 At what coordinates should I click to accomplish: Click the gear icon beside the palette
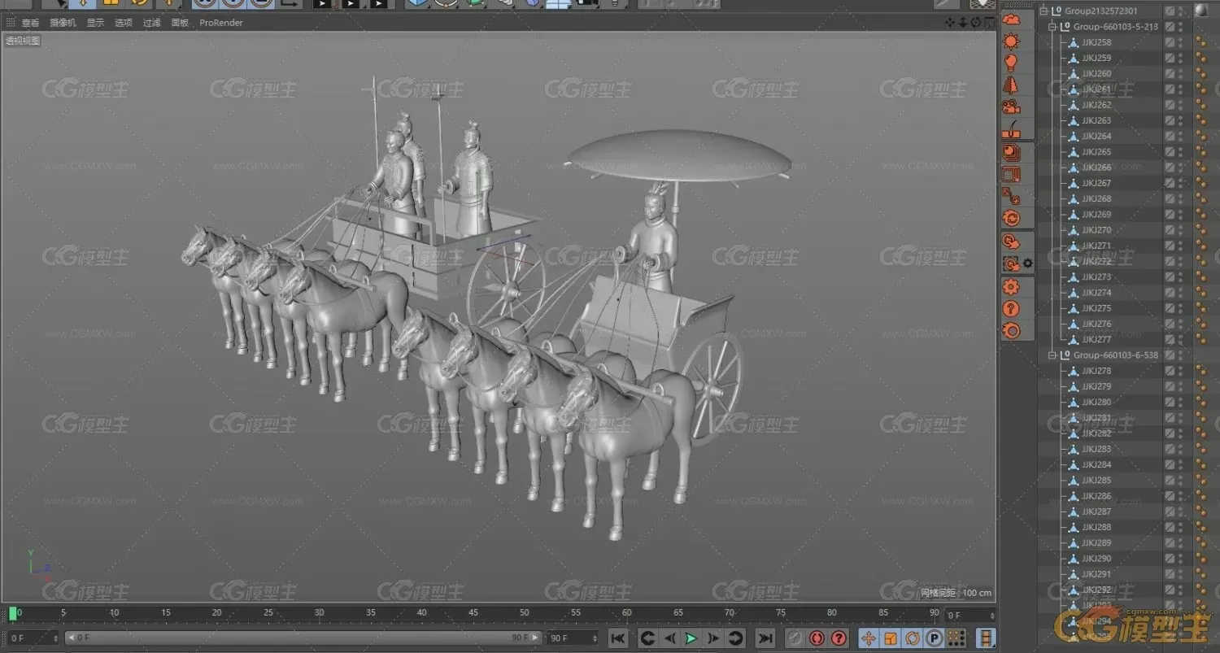pos(1028,263)
